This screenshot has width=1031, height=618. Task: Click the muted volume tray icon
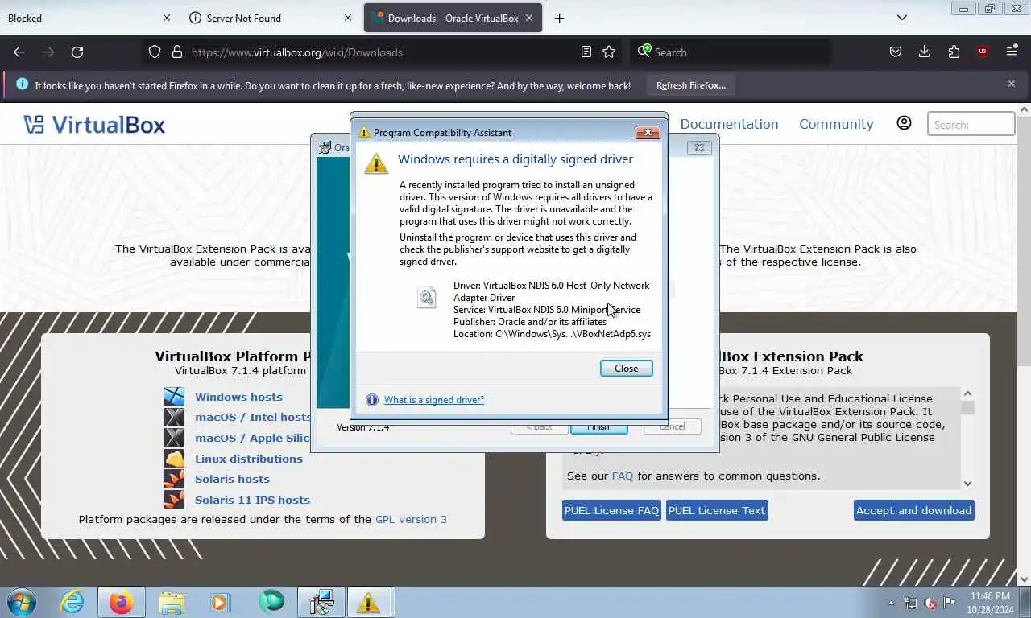pyautogui.click(x=930, y=603)
